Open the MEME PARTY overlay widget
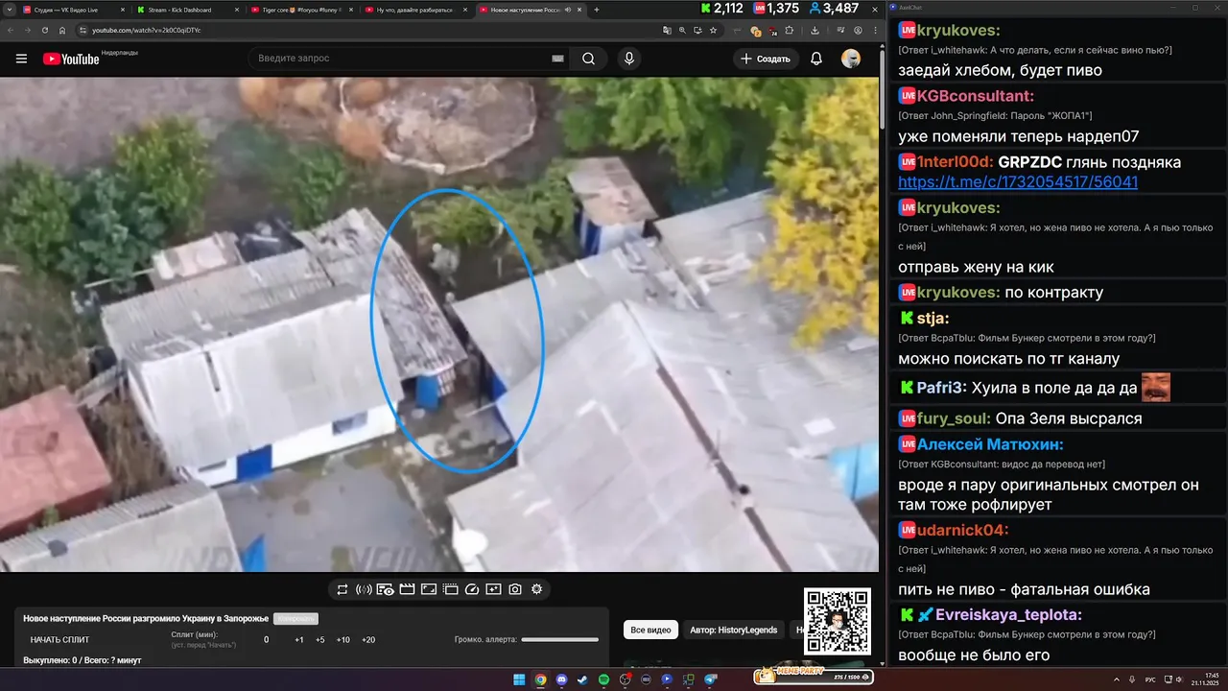This screenshot has width=1228, height=691. click(x=813, y=677)
